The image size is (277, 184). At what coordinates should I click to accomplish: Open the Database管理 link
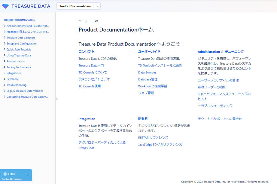[x=148, y=79]
